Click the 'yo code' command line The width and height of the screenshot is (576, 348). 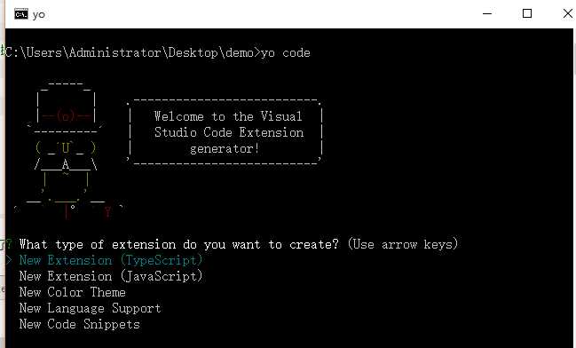pos(158,52)
